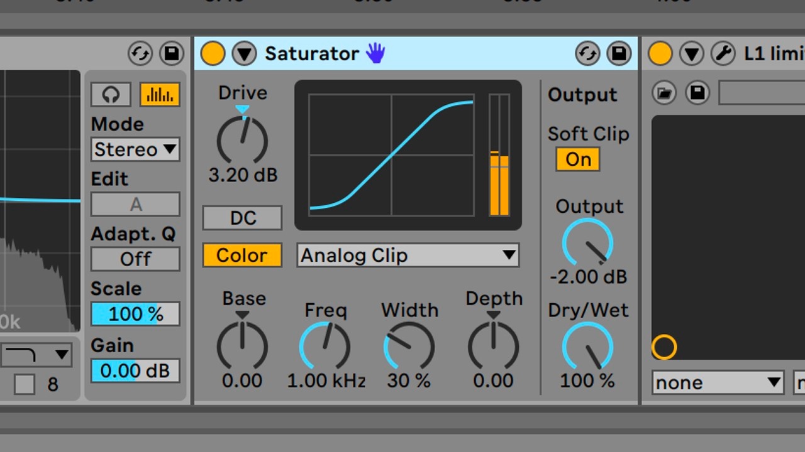Click the preset name field in L1 limiter
The height and width of the screenshot is (452, 805).
click(x=762, y=93)
